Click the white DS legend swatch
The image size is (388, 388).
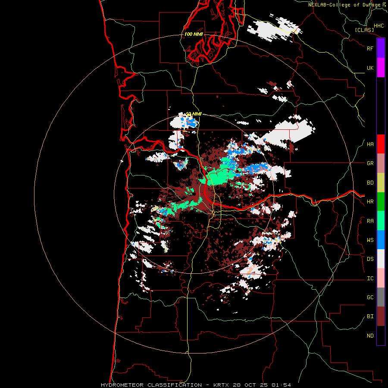click(x=381, y=259)
